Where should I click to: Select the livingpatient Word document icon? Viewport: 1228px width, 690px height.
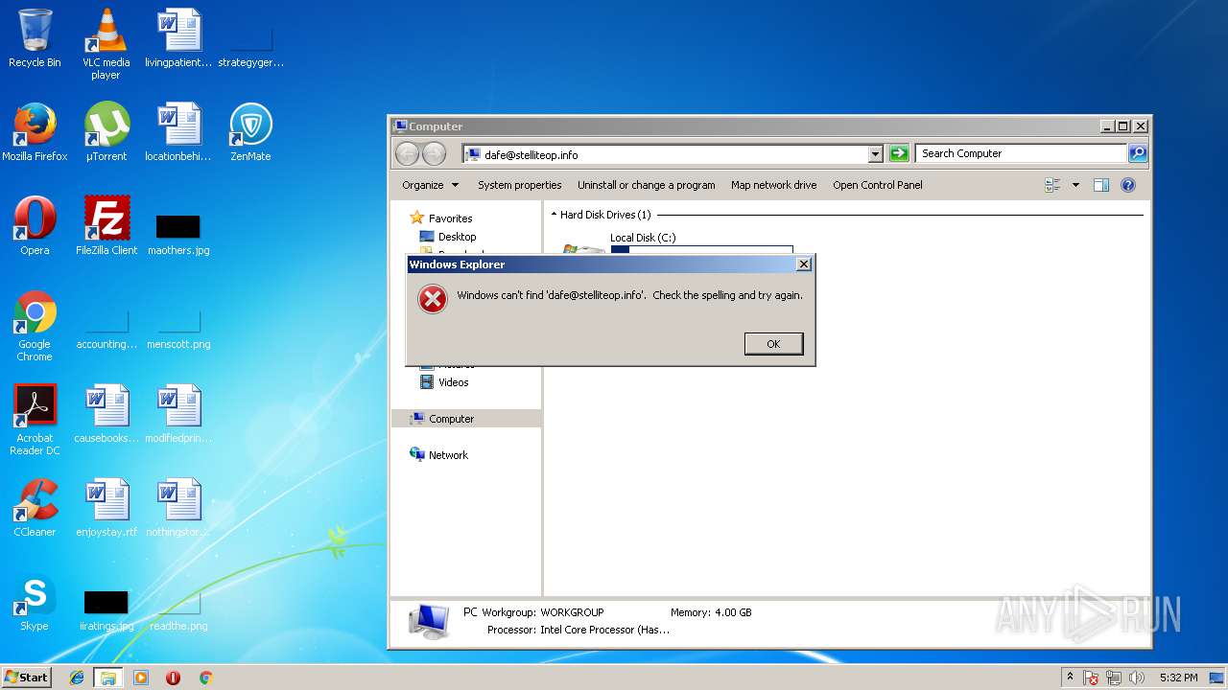[x=178, y=38]
